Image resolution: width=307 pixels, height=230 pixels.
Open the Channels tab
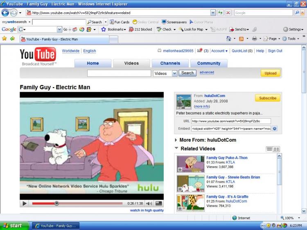tap(170, 63)
